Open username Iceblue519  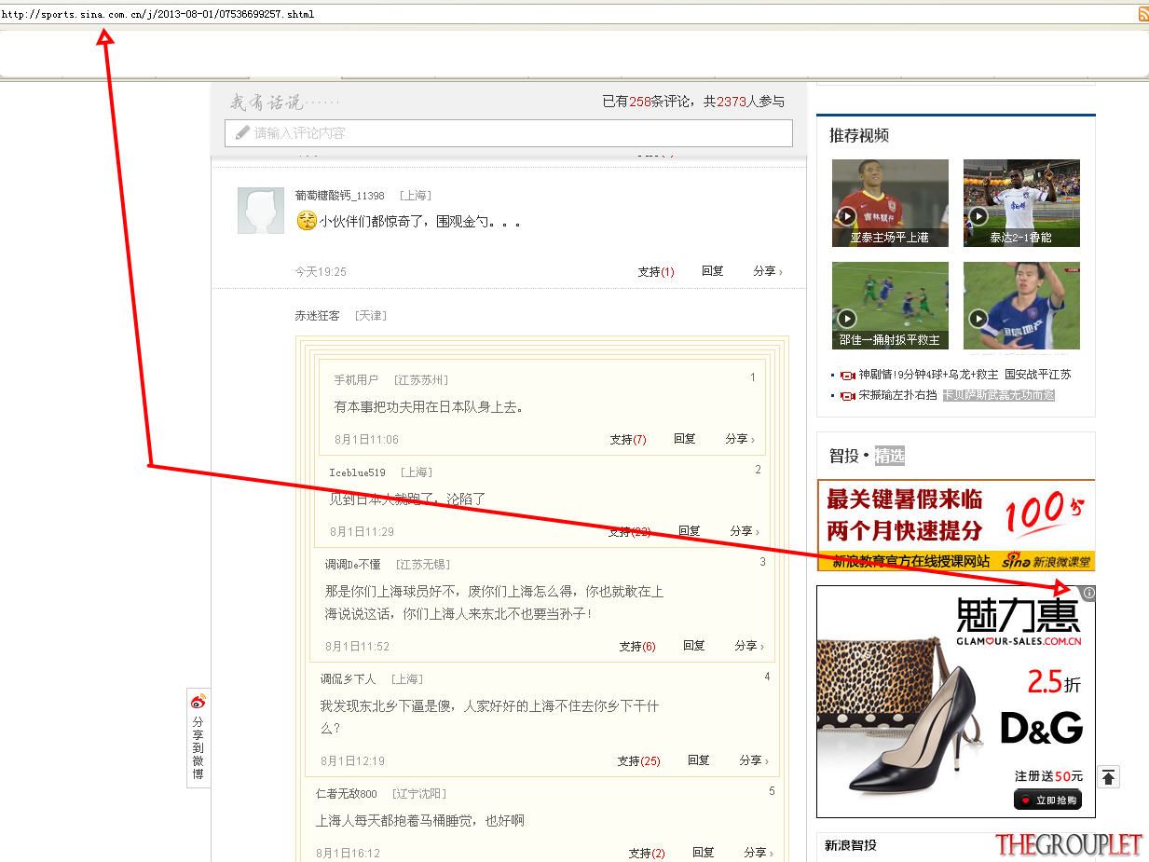(357, 472)
